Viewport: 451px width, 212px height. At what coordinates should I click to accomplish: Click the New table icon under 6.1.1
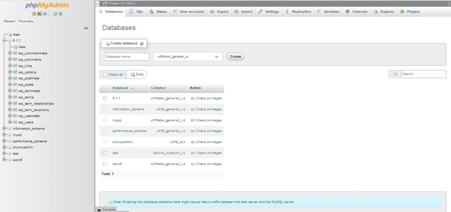(16, 47)
